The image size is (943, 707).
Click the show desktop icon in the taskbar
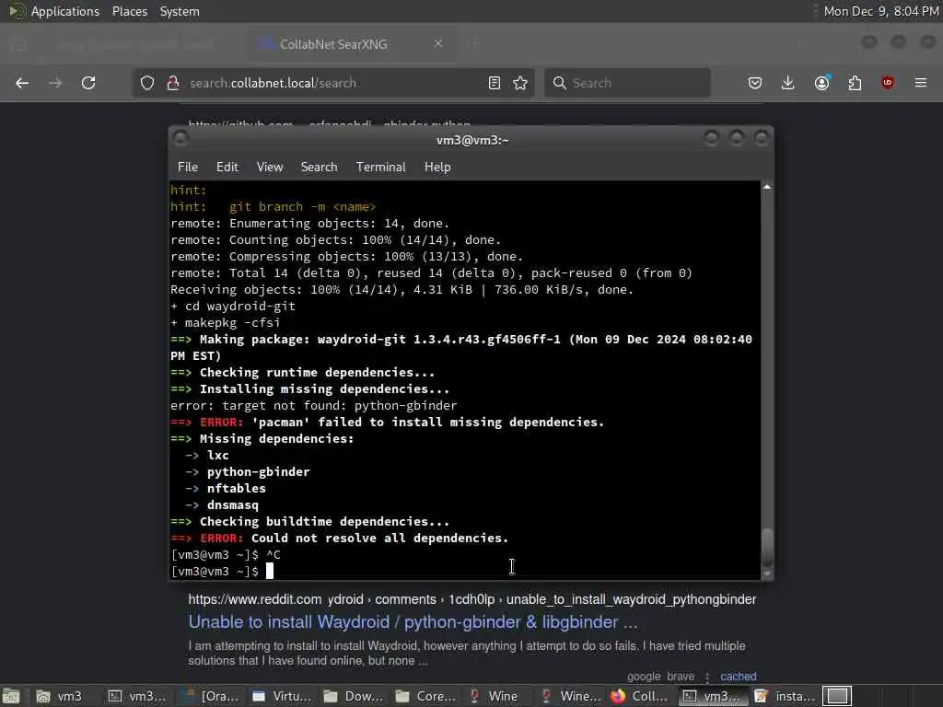(11, 696)
